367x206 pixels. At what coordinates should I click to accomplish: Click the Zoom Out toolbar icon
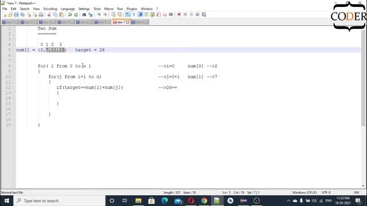point(105,15)
